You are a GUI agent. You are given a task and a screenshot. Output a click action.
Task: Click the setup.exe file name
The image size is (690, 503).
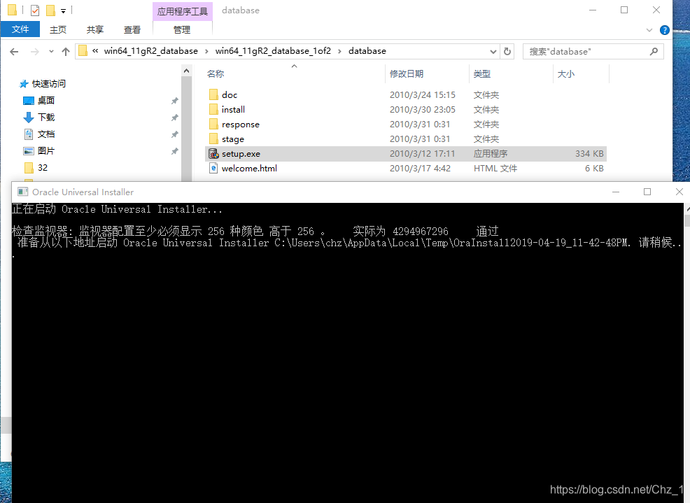pos(241,154)
